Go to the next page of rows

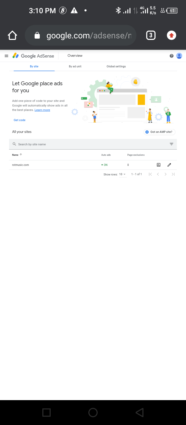166,174
